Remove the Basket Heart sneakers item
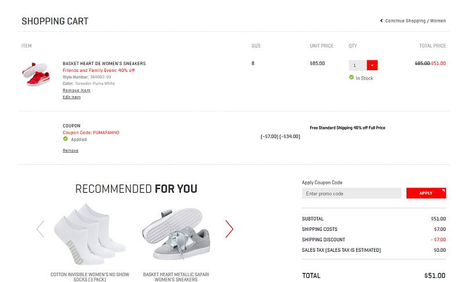The width and height of the screenshot is (464, 282). (x=77, y=91)
